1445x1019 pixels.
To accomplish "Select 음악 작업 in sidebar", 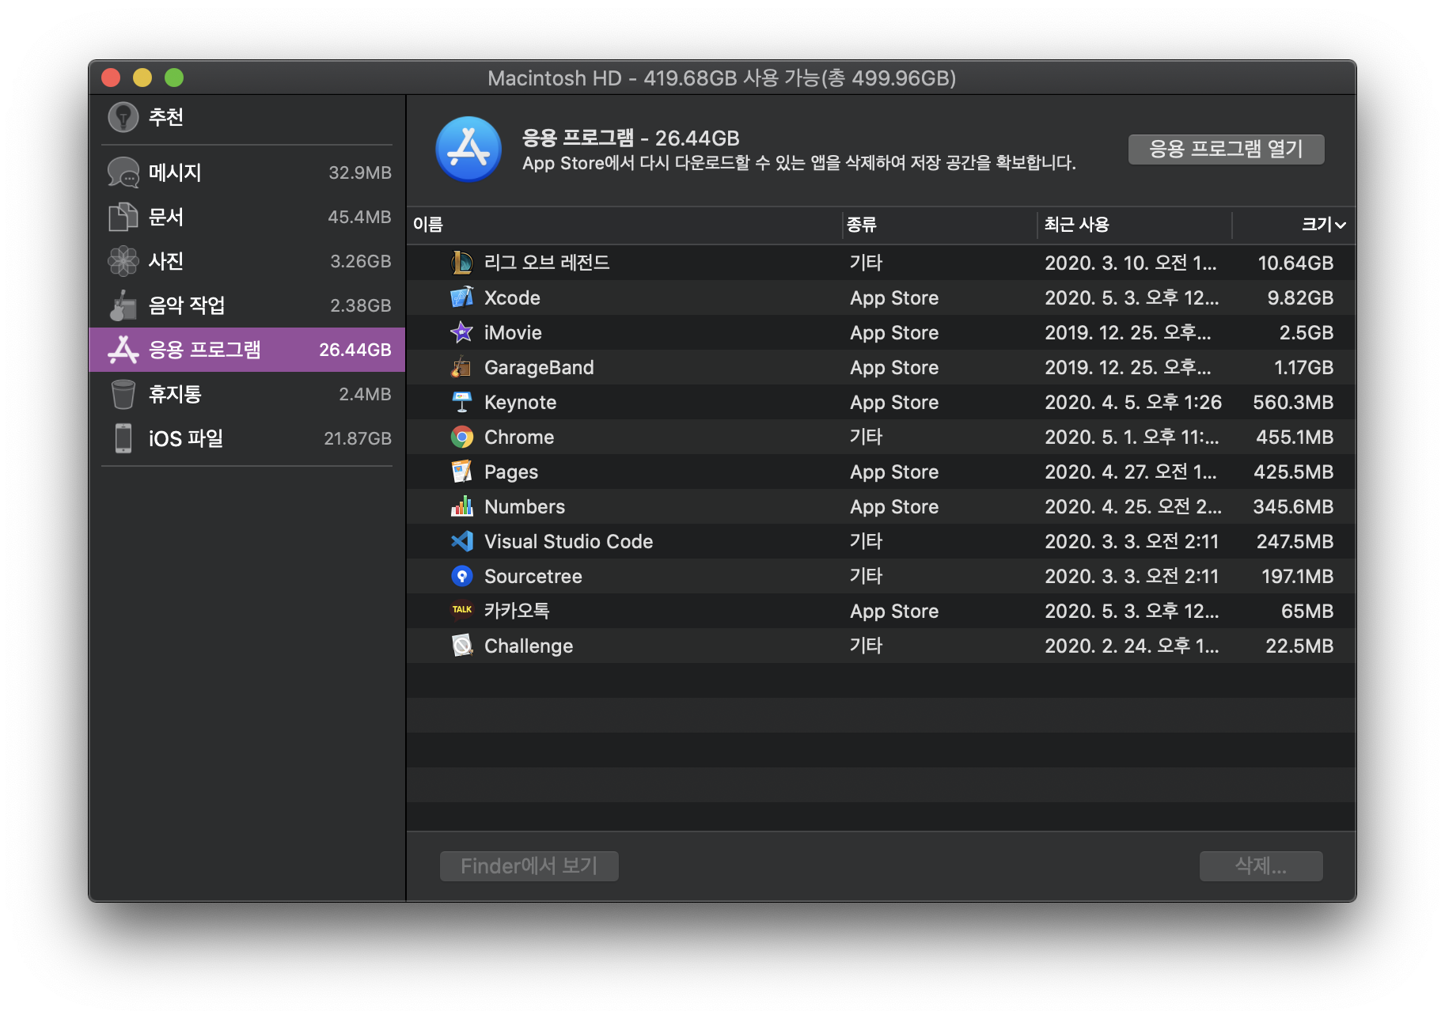I will [x=247, y=305].
